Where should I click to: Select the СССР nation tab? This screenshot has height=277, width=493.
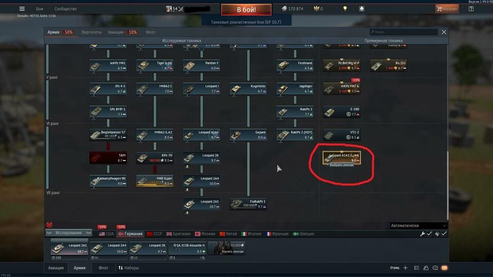pos(155,234)
